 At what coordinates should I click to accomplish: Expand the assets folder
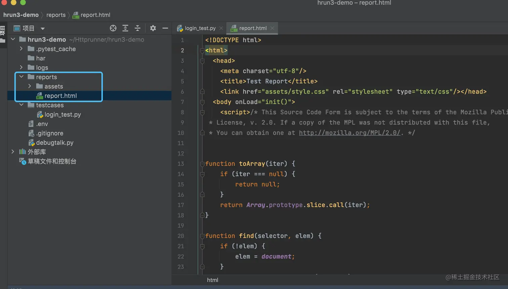(x=30, y=86)
